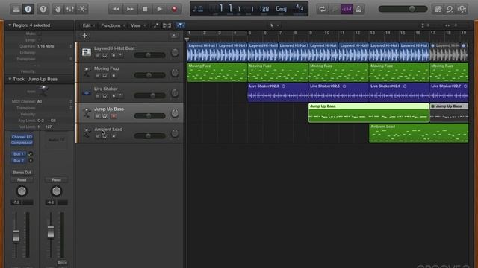Screen dimensions: 478x268
Task: Open the Apple Loops browser icon
Action: click(450, 9)
